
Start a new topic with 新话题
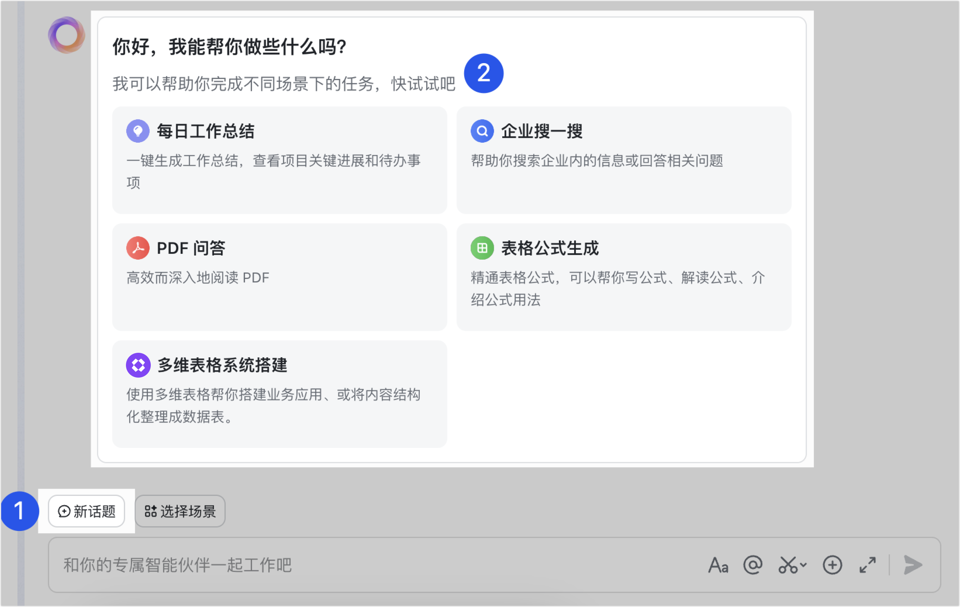tap(87, 511)
